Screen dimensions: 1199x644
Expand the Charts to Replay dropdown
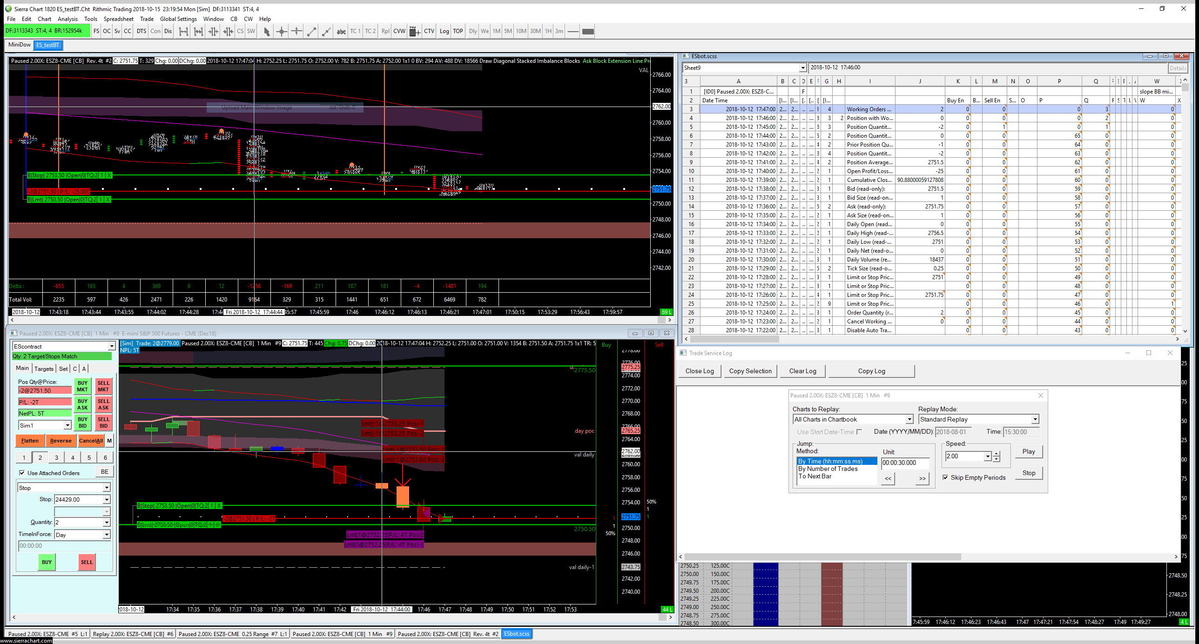click(909, 419)
